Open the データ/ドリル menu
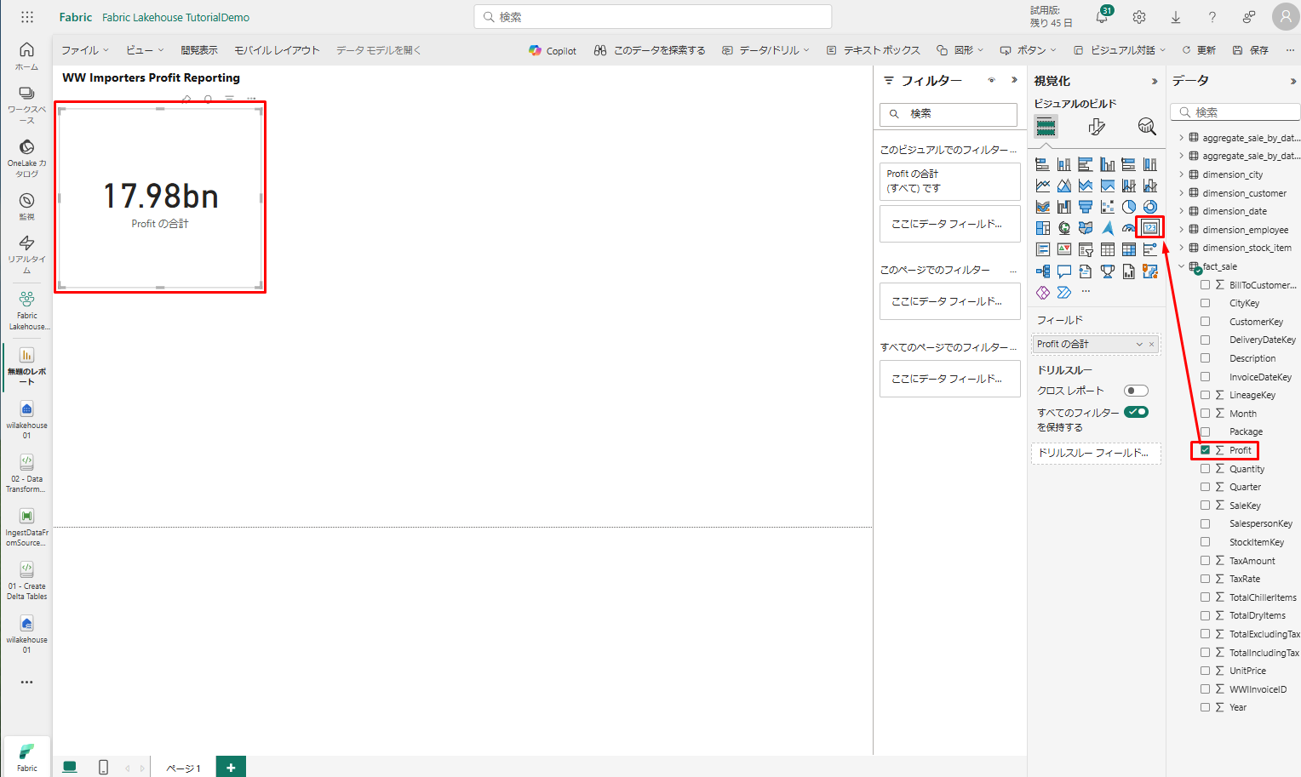The height and width of the screenshot is (777, 1301). [765, 50]
